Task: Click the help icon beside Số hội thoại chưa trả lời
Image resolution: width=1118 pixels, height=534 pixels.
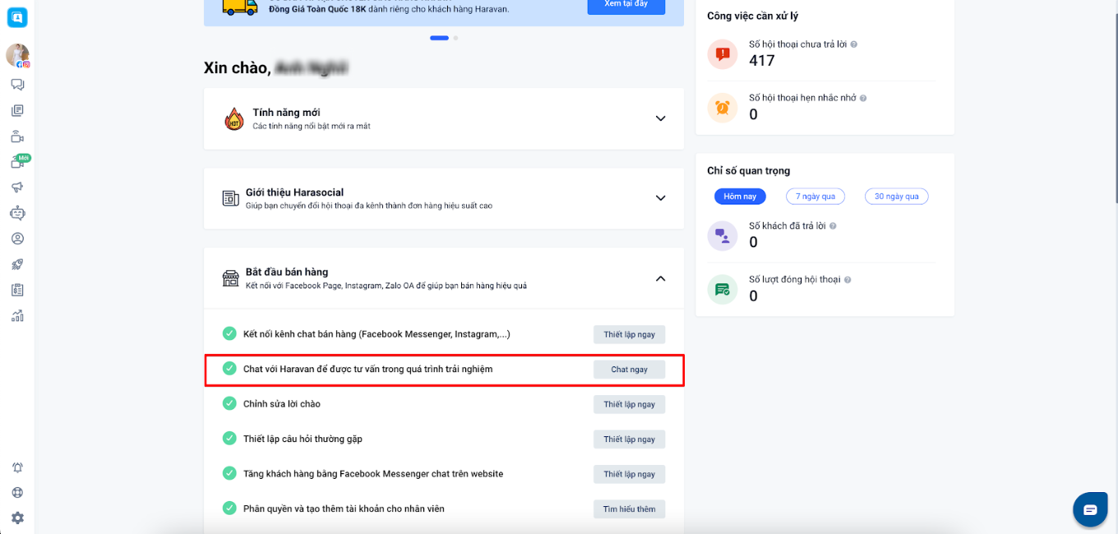Action: tap(854, 44)
